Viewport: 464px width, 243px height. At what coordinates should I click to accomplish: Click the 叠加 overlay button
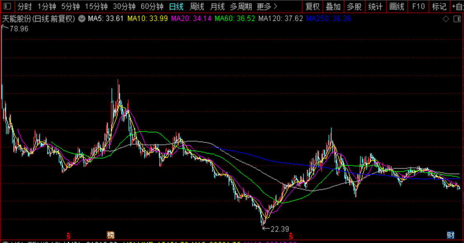(333, 6)
